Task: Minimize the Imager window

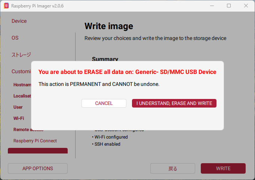Action: pyautogui.click(x=212, y=6)
